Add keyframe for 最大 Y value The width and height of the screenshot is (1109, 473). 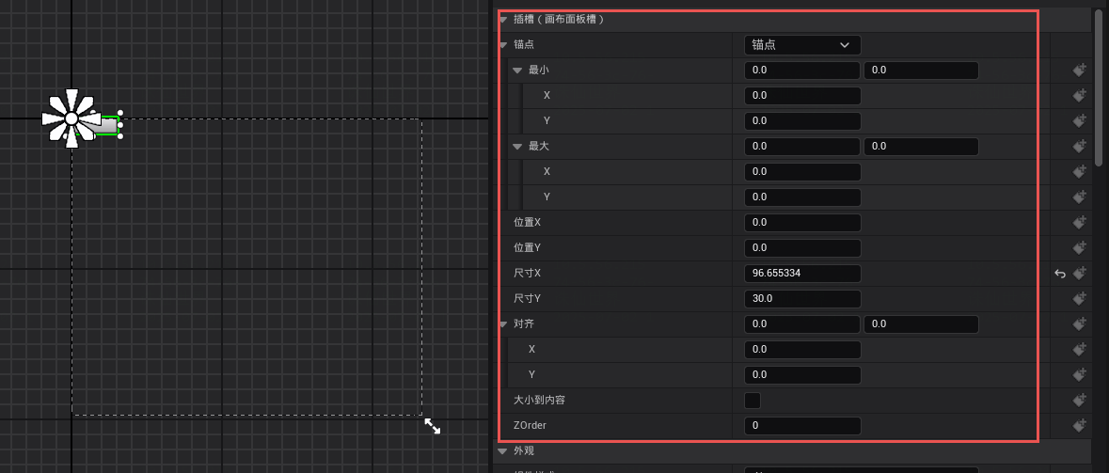1079,197
